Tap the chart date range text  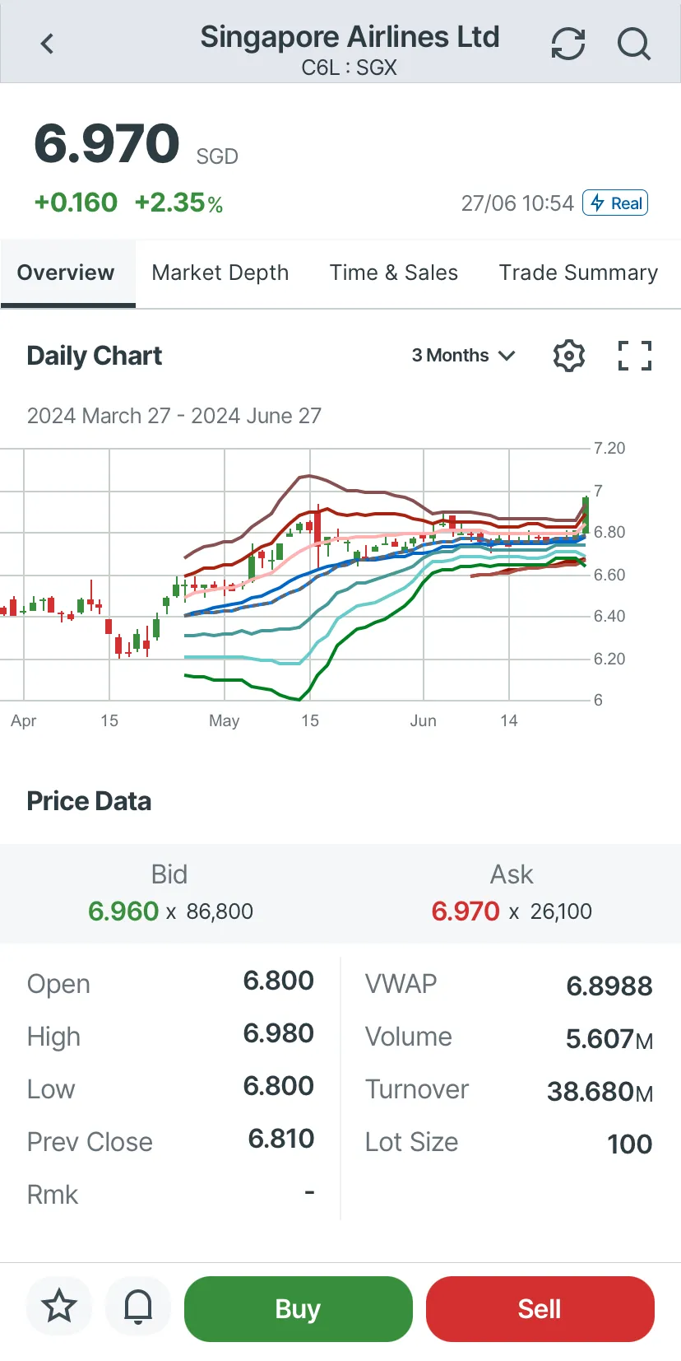(174, 416)
